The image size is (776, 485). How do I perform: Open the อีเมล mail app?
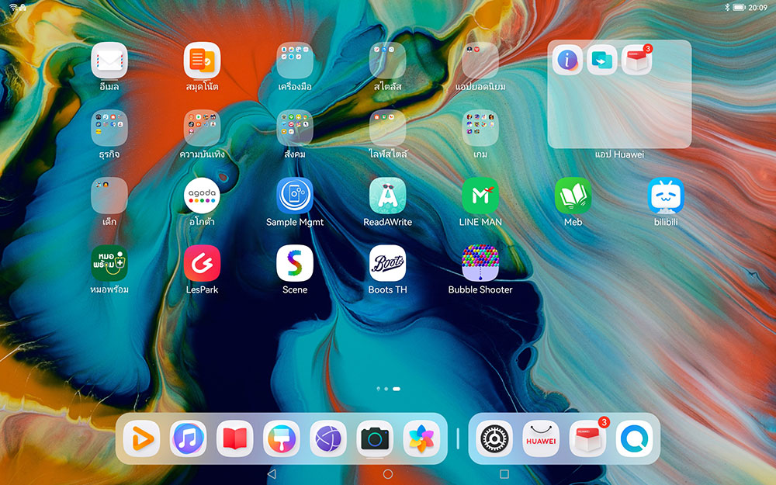[x=109, y=61]
